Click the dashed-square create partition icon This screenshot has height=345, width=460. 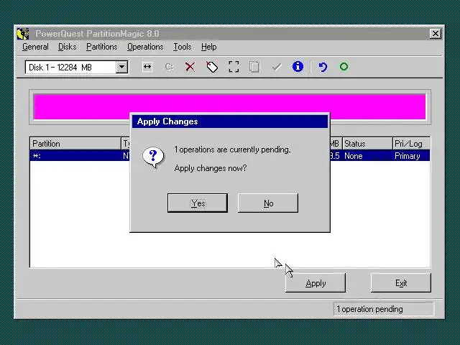click(234, 67)
